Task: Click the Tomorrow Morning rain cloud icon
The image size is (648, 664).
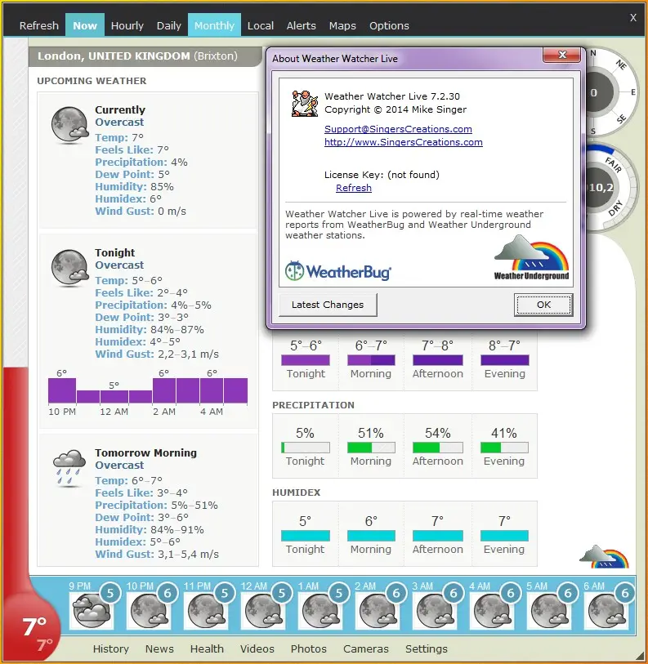Action: [x=69, y=467]
